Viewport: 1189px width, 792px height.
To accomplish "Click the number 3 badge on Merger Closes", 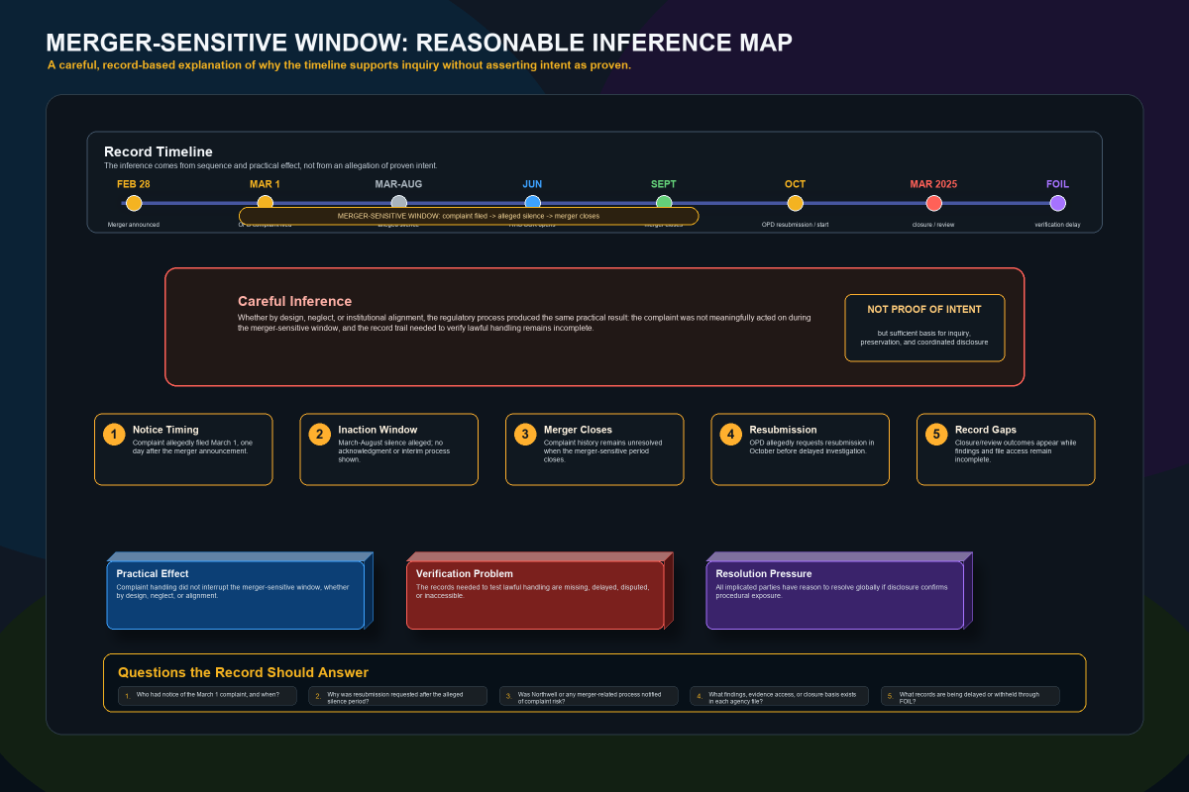I will click(x=525, y=435).
